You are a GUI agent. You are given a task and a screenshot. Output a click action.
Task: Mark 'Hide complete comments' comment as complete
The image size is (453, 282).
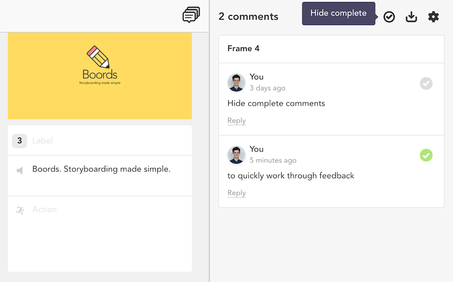pos(426,83)
